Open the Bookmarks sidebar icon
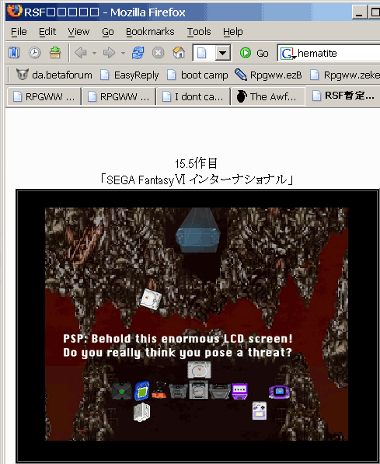The image size is (380, 464). point(14,53)
